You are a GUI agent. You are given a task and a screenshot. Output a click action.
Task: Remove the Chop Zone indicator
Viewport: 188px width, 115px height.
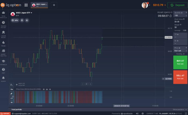[x=50, y=89]
